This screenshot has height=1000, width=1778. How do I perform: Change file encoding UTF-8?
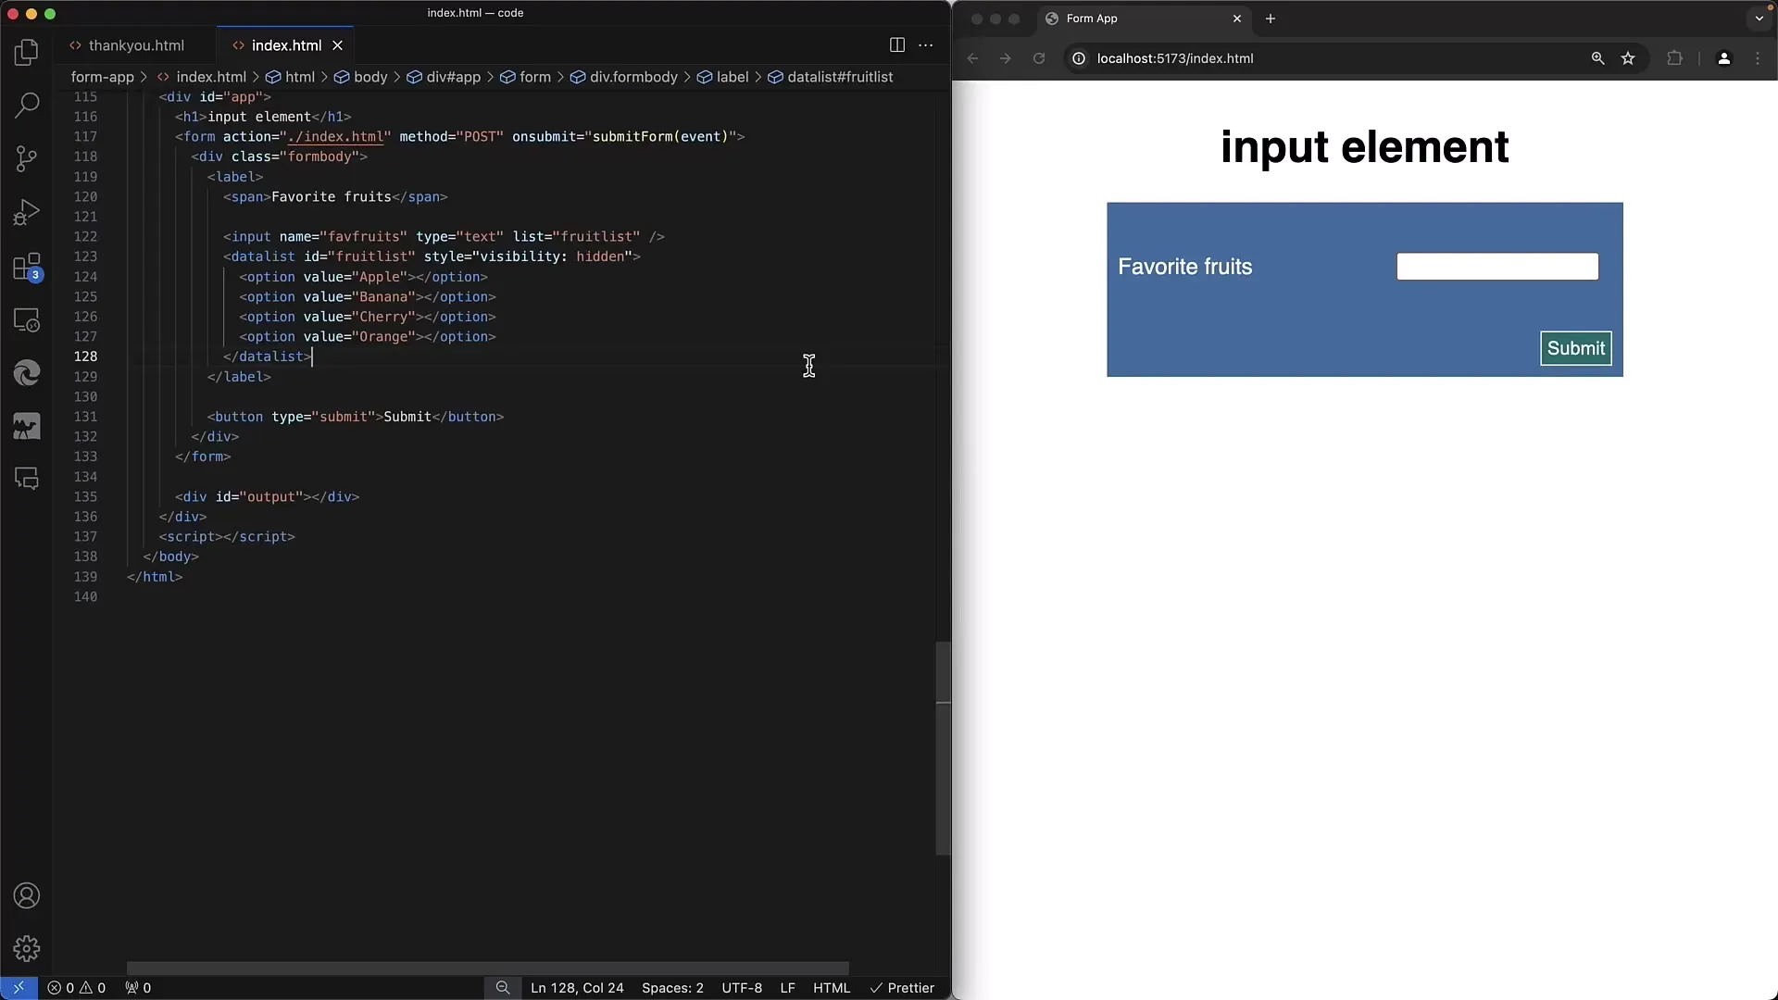(x=742, y=988)
